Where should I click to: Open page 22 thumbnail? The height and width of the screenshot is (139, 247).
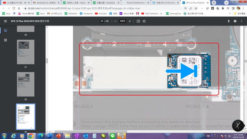[x=25, y=84]
